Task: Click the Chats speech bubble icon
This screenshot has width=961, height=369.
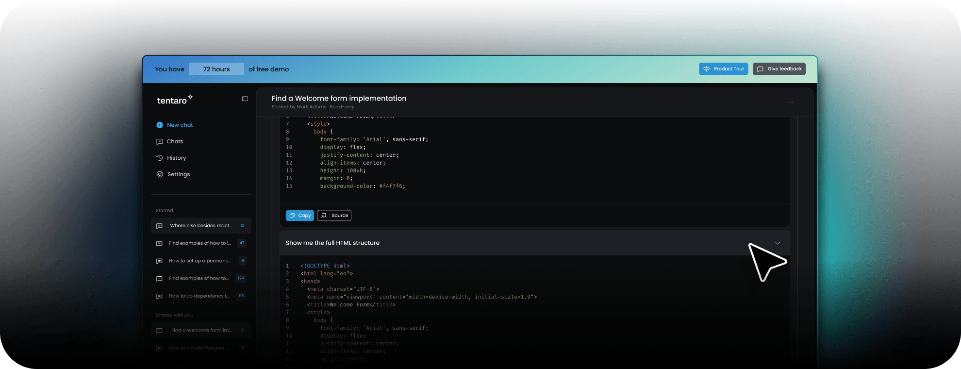Action: (x=160, y=142)
